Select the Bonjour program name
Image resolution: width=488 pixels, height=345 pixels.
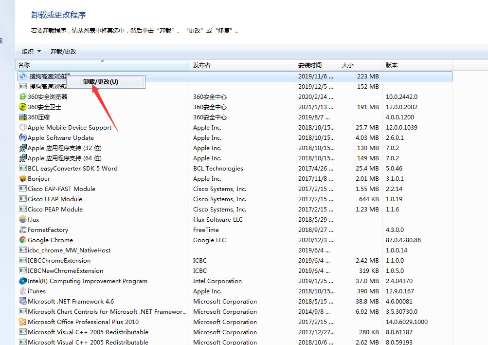(39, 178)
